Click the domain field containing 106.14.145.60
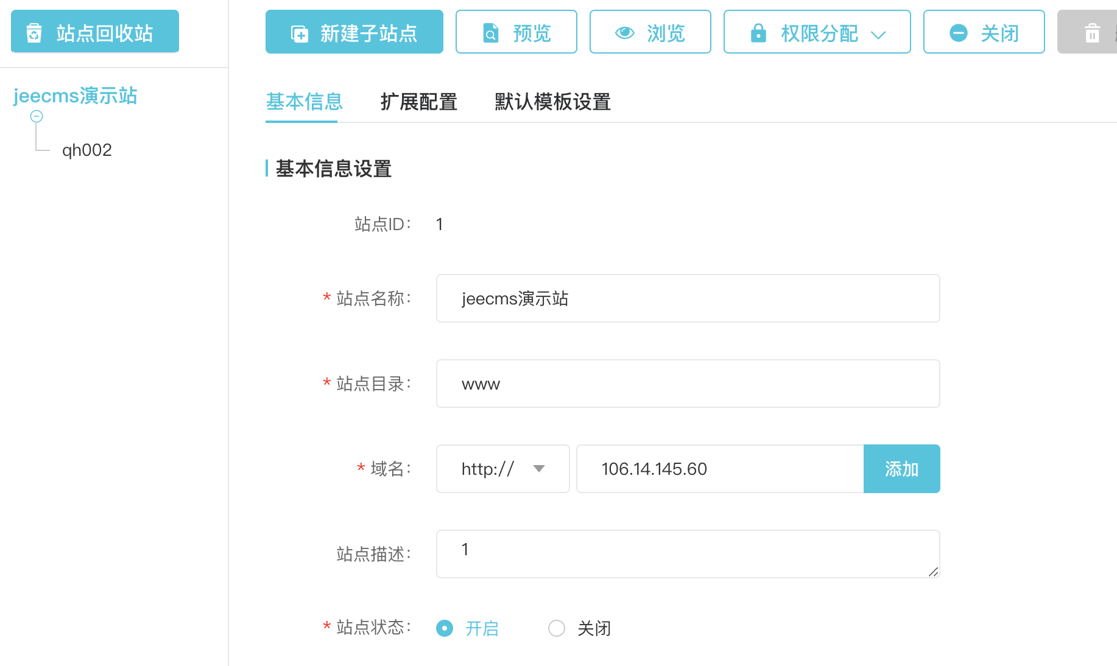 click(719, 469)
